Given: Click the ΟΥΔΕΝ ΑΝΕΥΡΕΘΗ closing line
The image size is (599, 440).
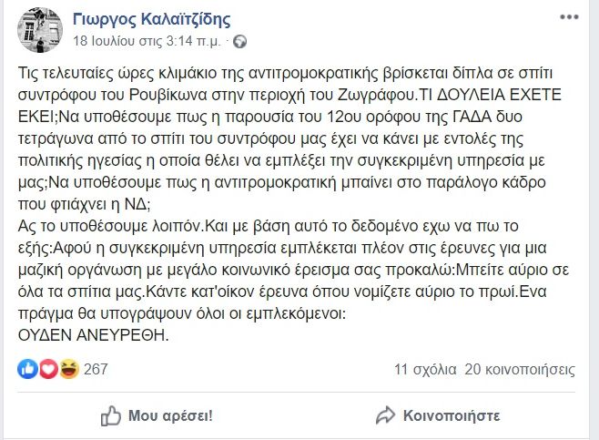Looking at the screenshot, I should click(93, 335).
